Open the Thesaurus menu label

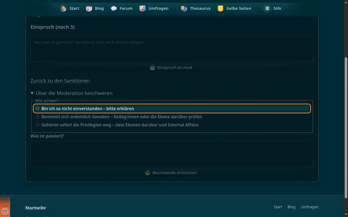[200, 8]
